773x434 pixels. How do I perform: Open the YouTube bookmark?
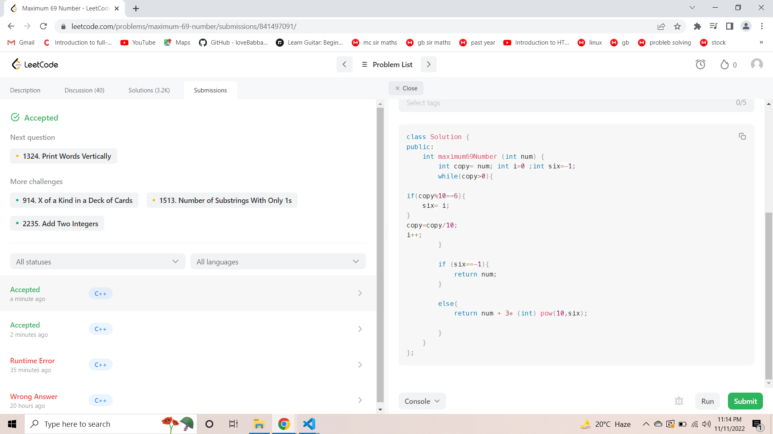tap(138, 42)
